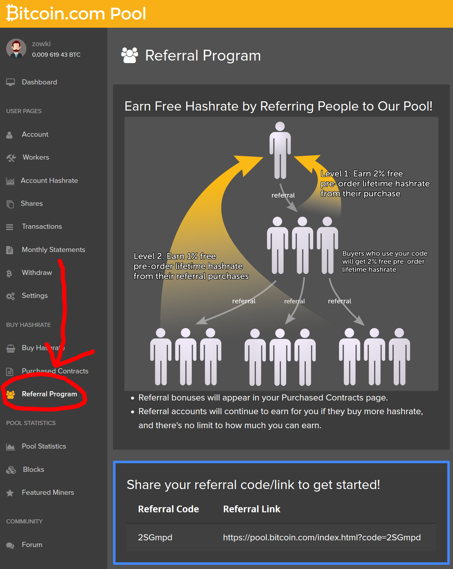
Task: Click the chat bubbles icon beside Forum
Action: point(10,545)
